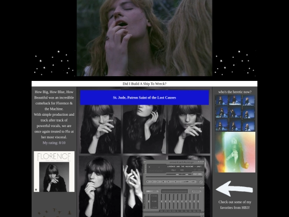
Task: Click the eject button in metalAmp
Action: point(176,182)
